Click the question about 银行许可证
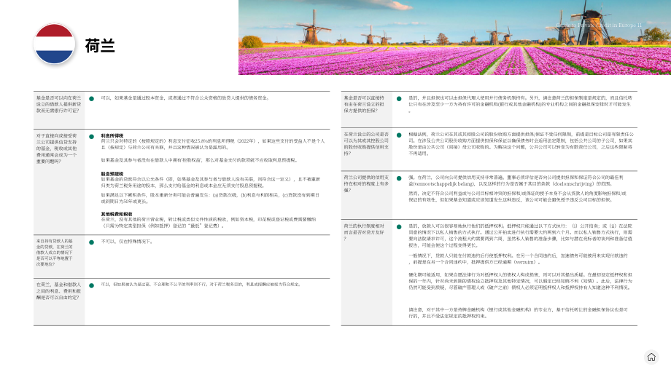Screen dimensions: 671x377 click(58, 104)
